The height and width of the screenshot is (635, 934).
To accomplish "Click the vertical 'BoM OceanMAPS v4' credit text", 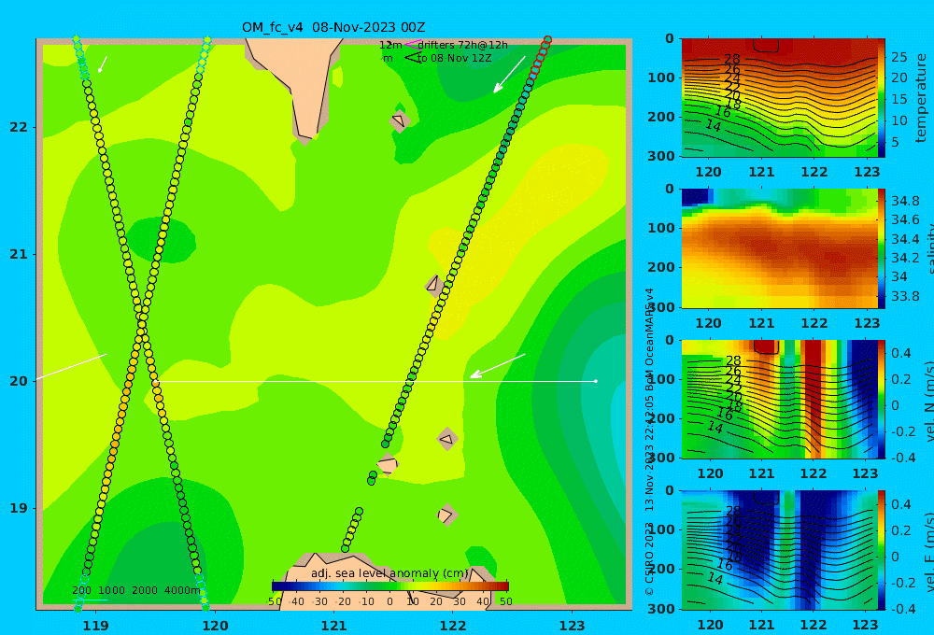I will [649, 336].
